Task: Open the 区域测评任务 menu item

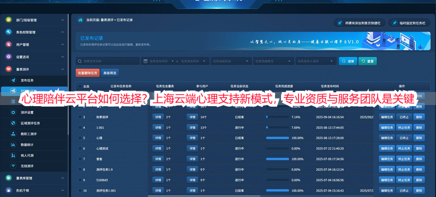Action: [x=34, y=123]
